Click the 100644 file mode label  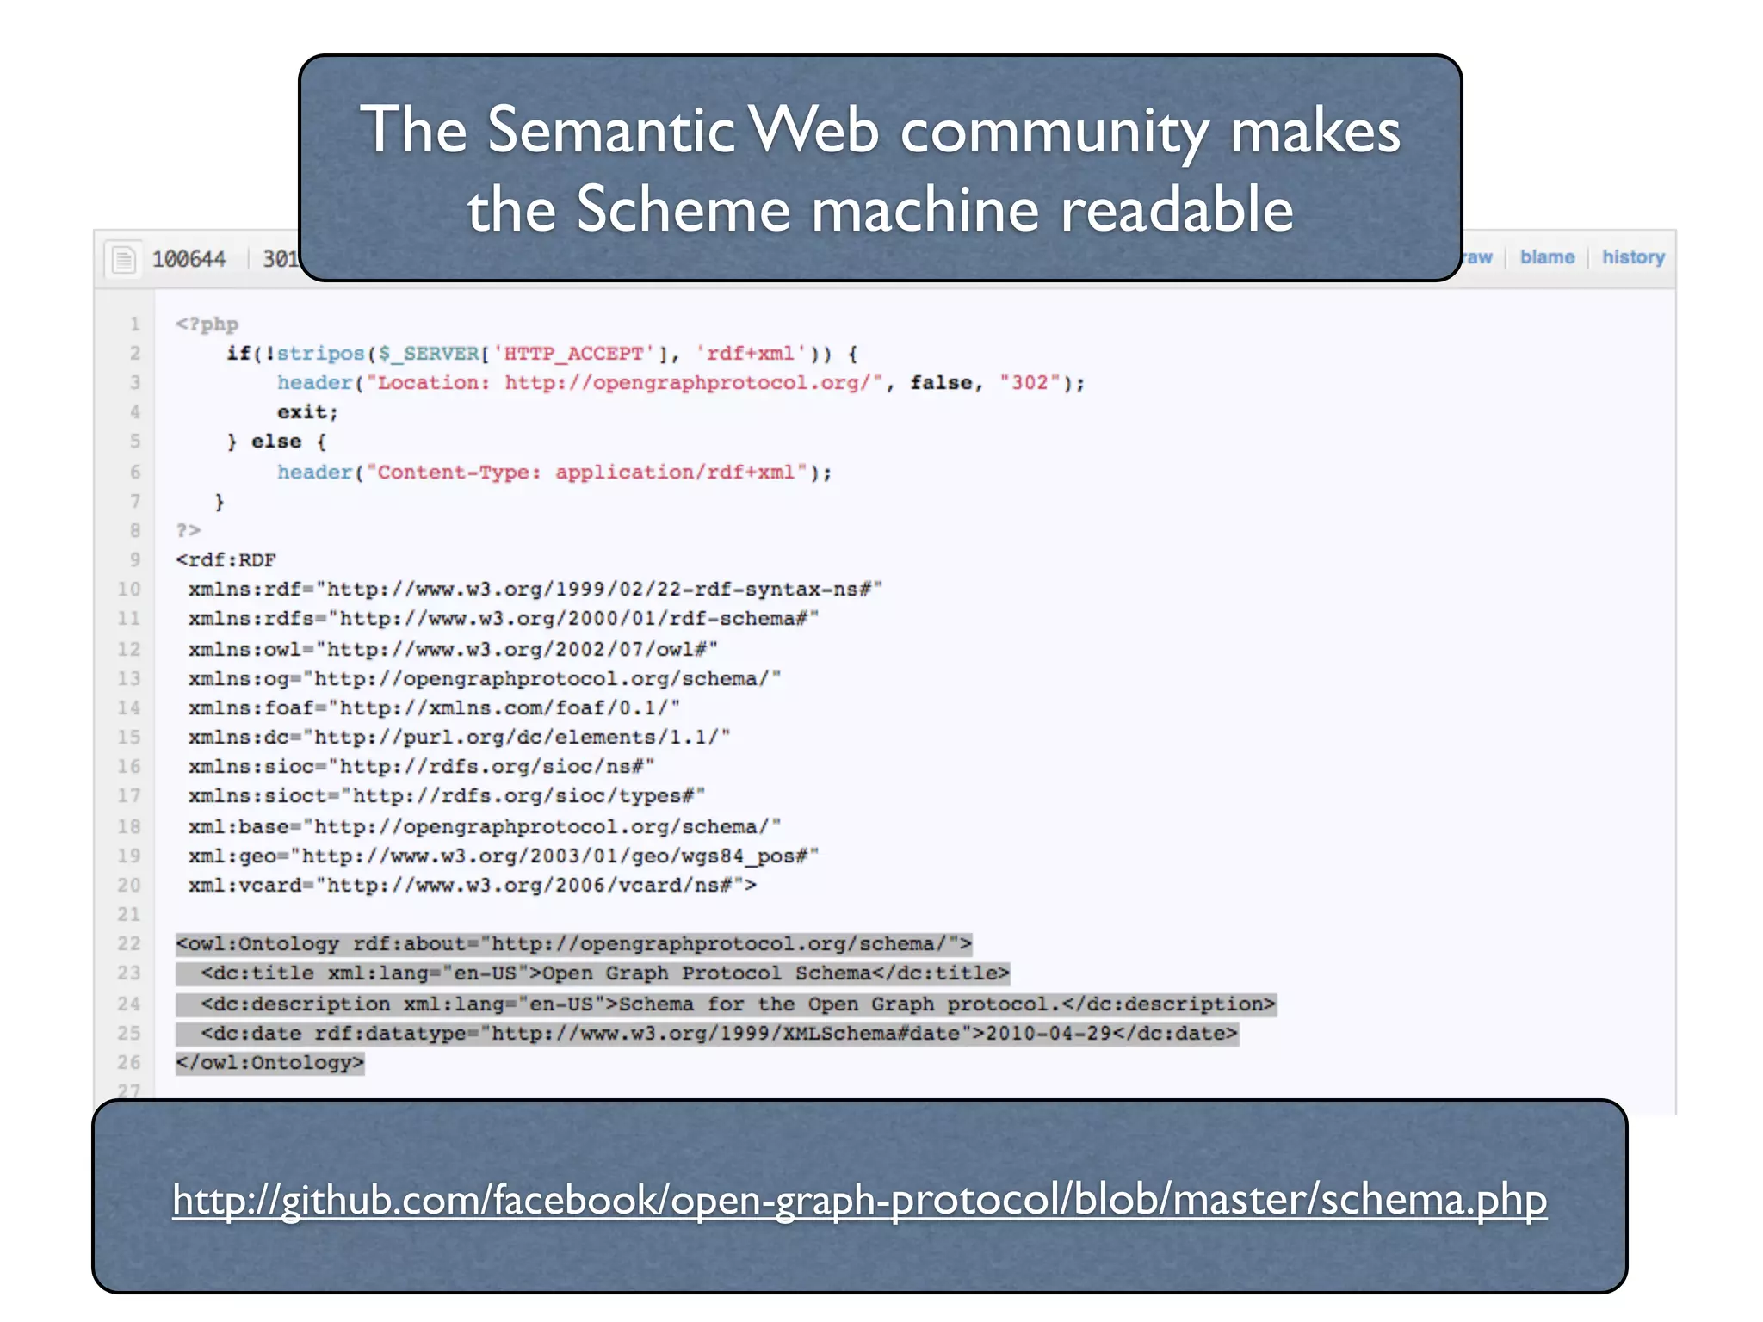[189, 259]
